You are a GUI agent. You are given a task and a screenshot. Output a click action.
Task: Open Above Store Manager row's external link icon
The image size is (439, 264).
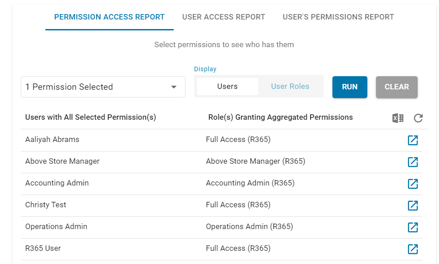coord(413,162)
